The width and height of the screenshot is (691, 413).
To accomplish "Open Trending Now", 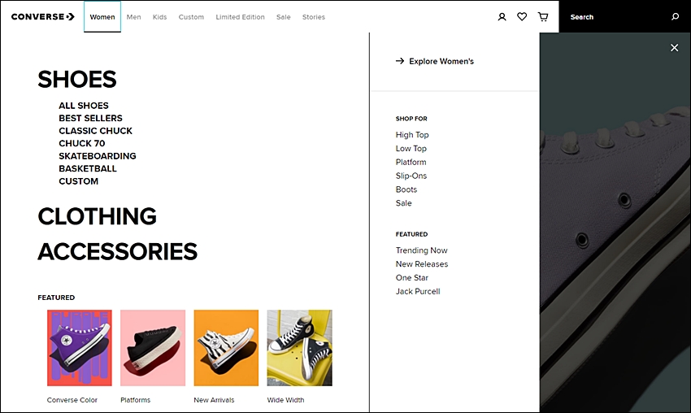I will [421, 250].
